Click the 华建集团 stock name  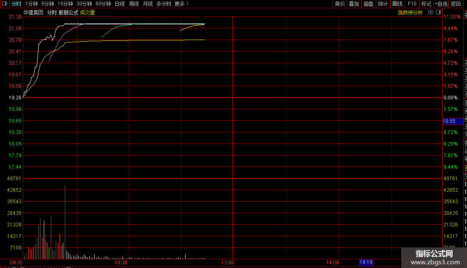click(33, 12)
